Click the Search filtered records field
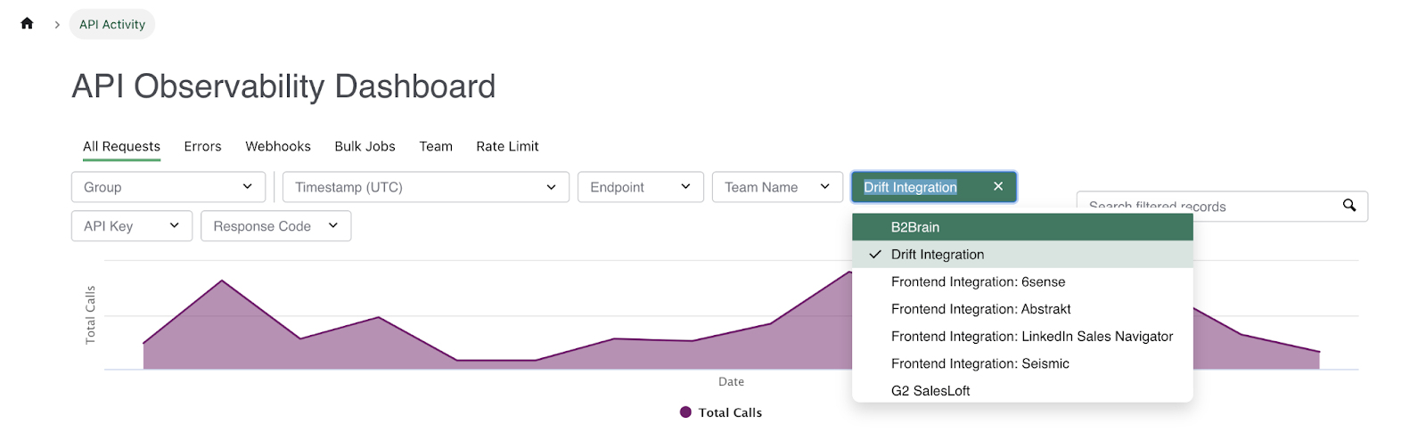1426x440 pixels. pyautogui.click(x=1203, y=207)
